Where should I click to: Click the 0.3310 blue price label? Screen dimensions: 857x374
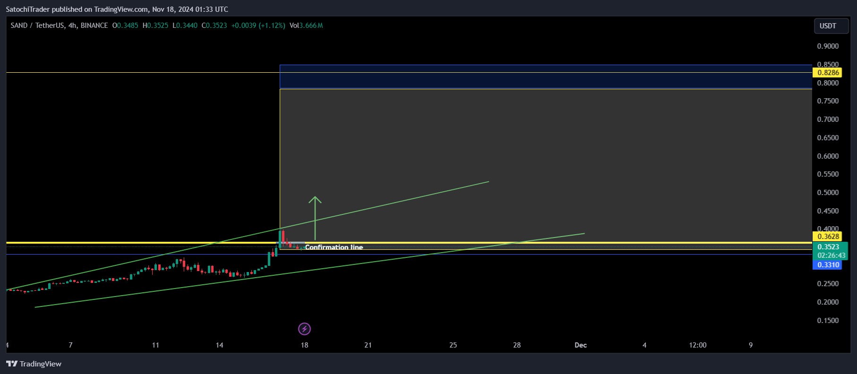pos(828,265)
